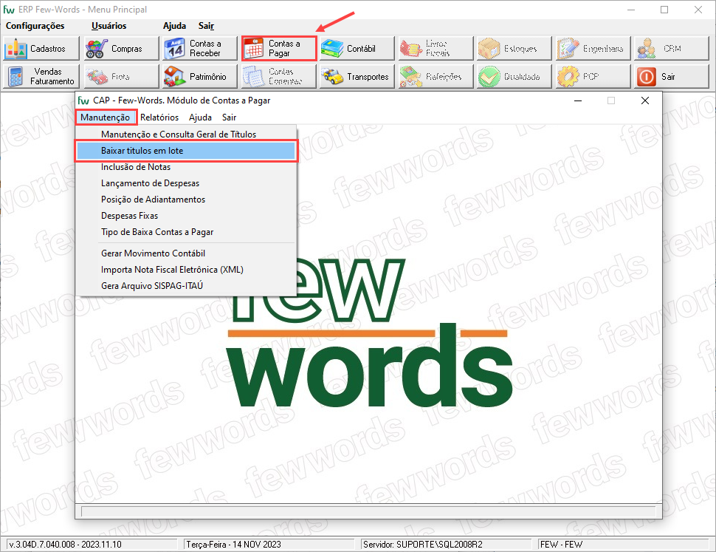
Task: Click the red power Sair toolbar button
Action: pos(672,76)
